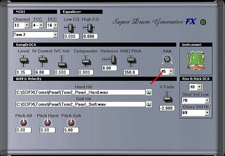
Task: Click the Hard Hit file browse icon
Action: pyautogui.click(x=149, y=93)
